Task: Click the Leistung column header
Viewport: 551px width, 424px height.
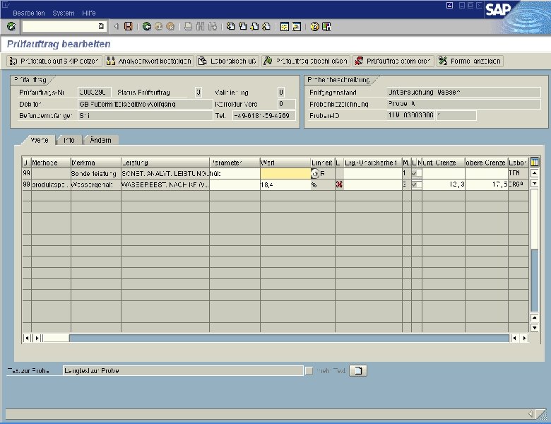Action: pos(165,163)
